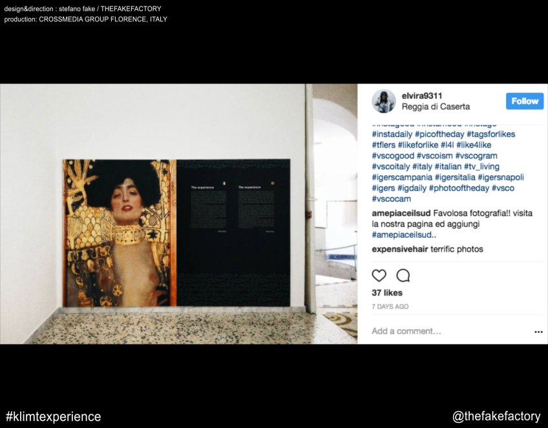Open the #tagsforlikes hashtag
Image resolution: width=548 pixels, height=428 pixels.
tap(490, 134)
